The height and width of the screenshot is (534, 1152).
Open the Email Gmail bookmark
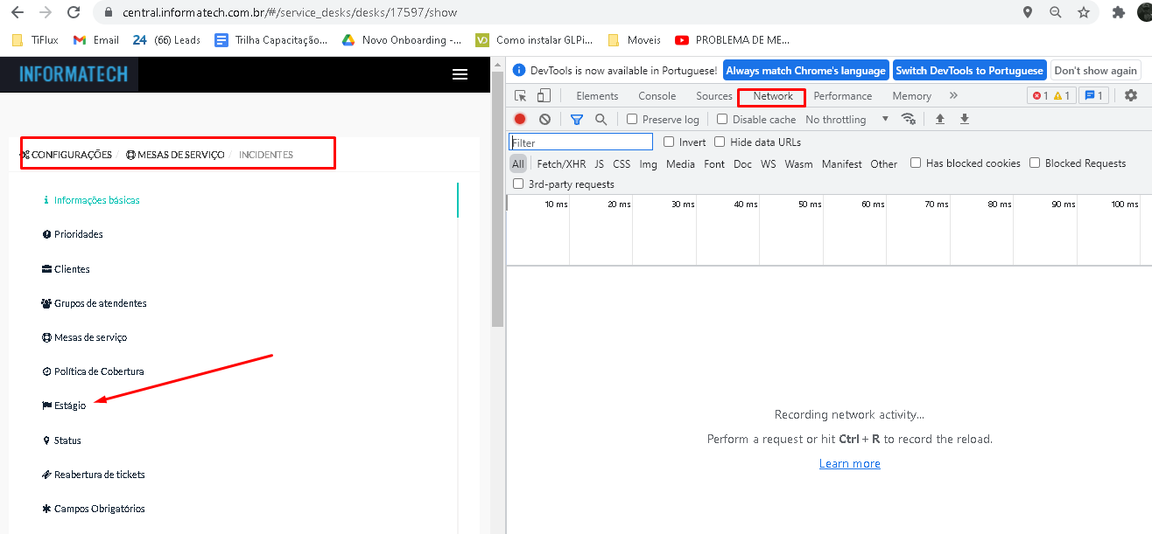(x=96, y=39)
